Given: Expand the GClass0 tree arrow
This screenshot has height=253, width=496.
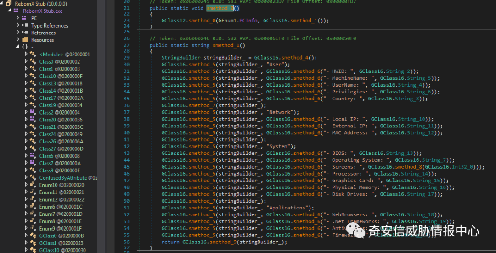Looking at the screenshot, I should (x=26, y=236).
